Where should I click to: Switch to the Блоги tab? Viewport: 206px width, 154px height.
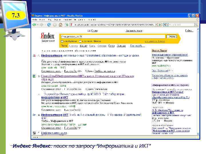pyautogui.click(x=111, y=46)
